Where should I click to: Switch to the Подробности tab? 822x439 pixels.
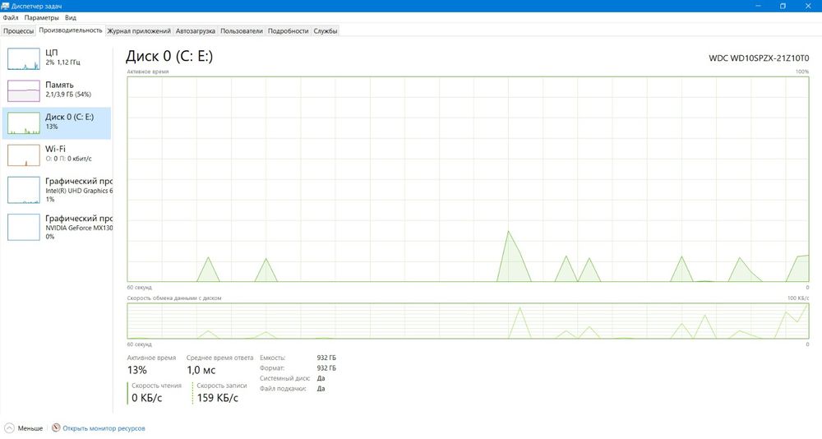coord(288,31)
